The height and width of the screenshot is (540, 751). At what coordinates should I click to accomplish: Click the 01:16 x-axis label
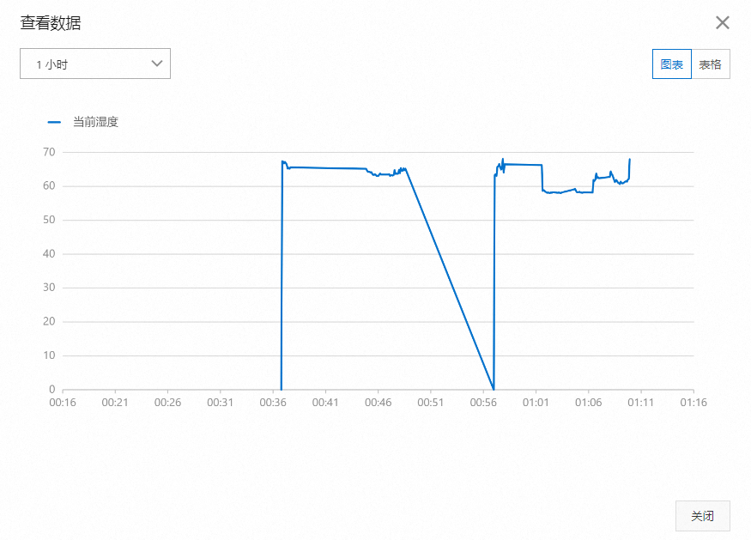(x=693, y=402)
